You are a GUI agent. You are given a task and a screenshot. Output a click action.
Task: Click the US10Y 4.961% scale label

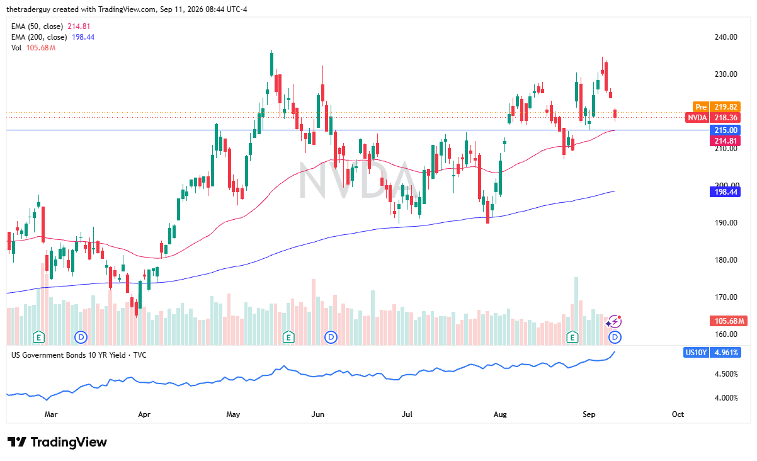(712, 353)
